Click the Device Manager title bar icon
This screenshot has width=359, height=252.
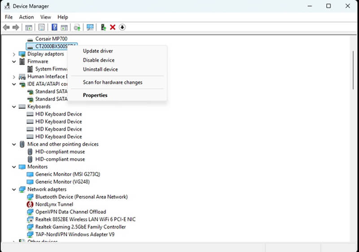point(7,6)
